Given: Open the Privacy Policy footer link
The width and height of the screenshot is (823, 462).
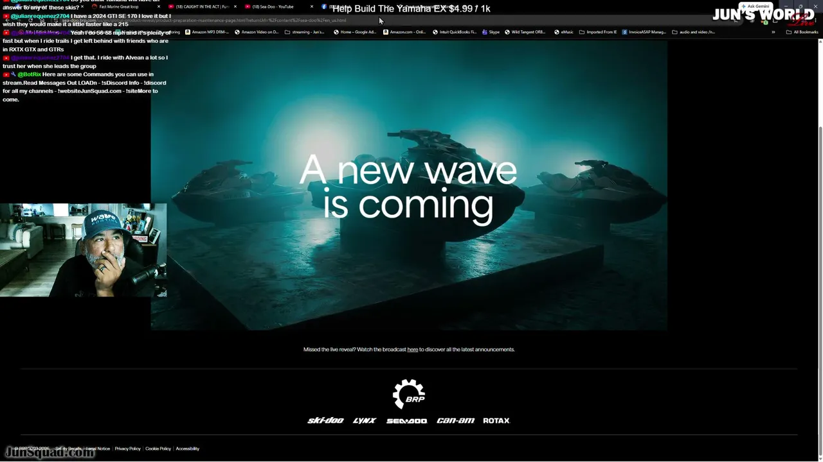Looking at the screenshot, I should pyautogui.click(x=127, y=449).
